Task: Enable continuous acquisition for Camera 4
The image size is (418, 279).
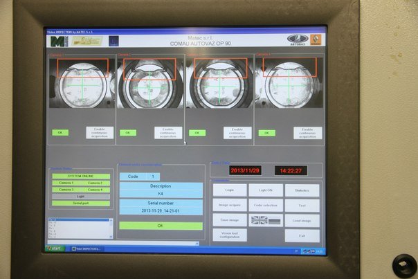Action: (308, 133)
